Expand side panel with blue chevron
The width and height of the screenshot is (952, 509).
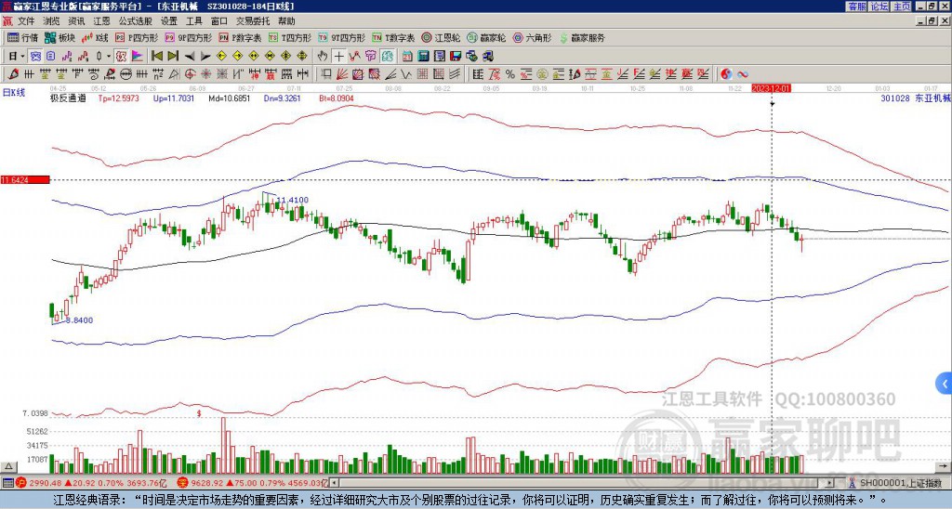pyautogui.click(x=945, y=384)
